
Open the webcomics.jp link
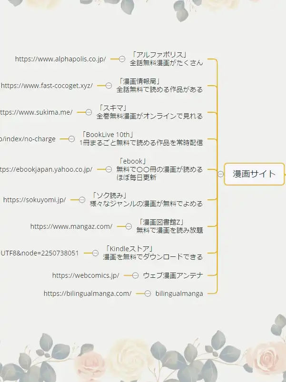86,275
